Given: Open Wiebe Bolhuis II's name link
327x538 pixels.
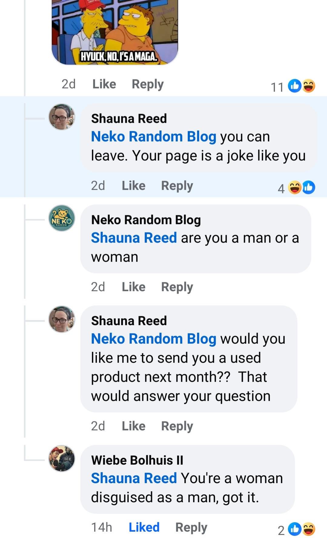Looking at the screenshot, I should (137, 460).
